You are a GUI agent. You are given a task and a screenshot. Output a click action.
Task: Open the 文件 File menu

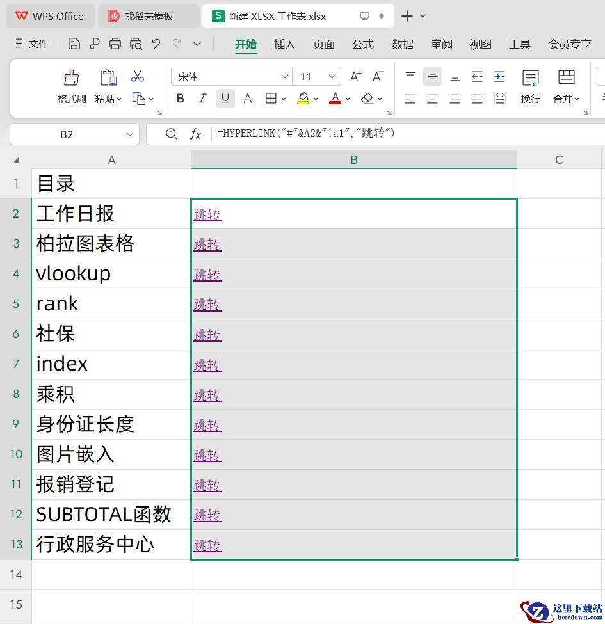point(32,44)
